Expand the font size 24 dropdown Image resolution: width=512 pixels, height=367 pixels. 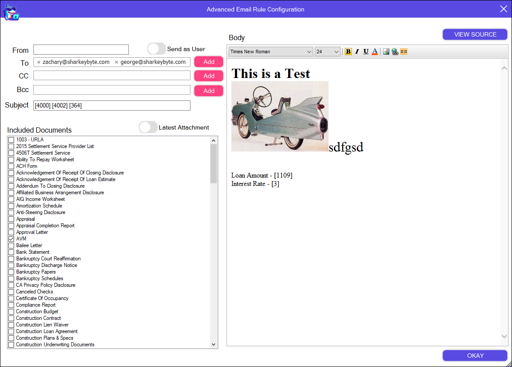(x=328, y=52)
